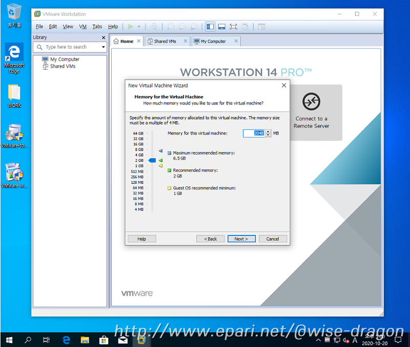
Task: Click the green Power On play icon
Action: pos(131,27)
